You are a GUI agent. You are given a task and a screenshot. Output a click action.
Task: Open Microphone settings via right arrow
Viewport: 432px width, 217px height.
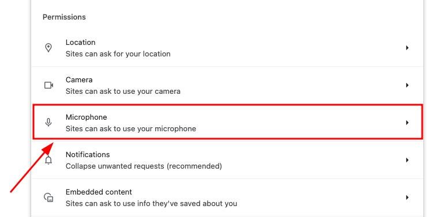tap(407, 123)
